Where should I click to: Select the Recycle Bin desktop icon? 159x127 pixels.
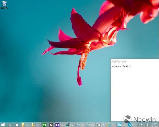tap(4, 5)
